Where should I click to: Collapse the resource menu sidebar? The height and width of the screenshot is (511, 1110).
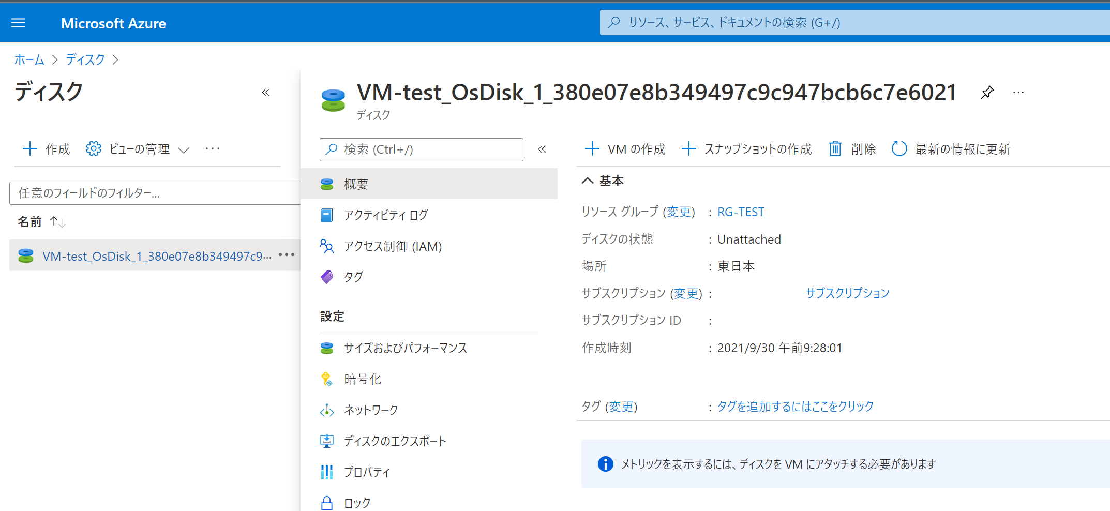[542, 149]
